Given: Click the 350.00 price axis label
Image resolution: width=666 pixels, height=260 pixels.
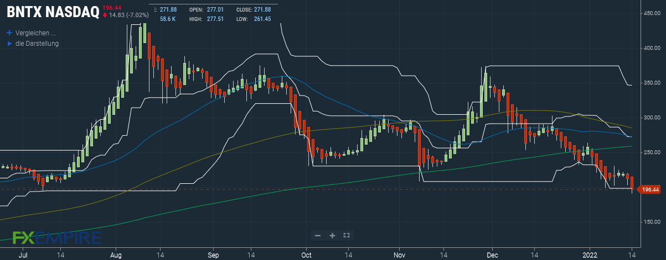Looking at the screenshot, I should [653, 83].
